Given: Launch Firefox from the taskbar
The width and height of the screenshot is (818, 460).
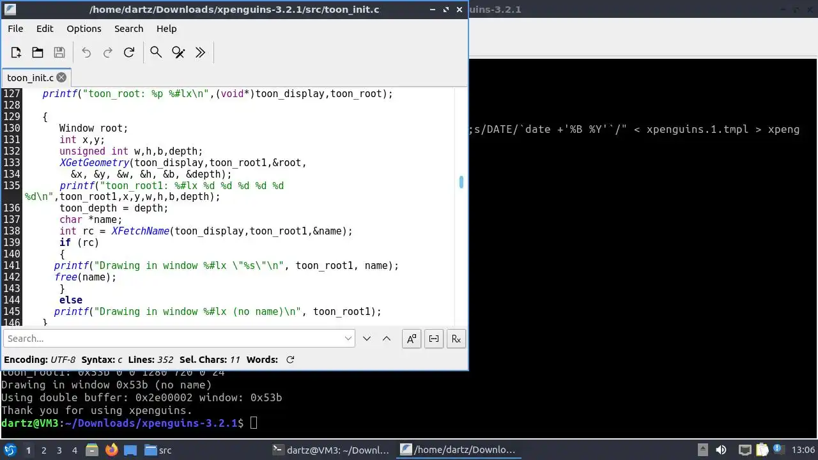Looking at the screenshot, I should (111, 450).
